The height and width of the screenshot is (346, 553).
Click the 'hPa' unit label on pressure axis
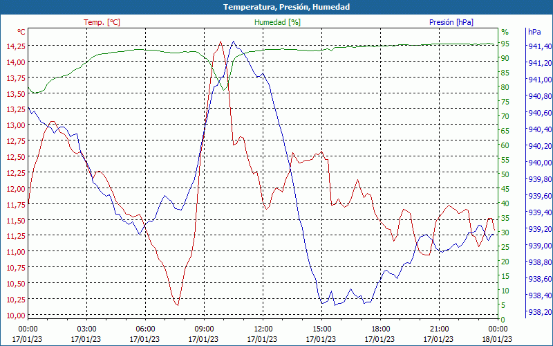(534, 32)
